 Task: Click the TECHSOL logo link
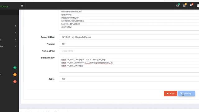coord(4,7)
